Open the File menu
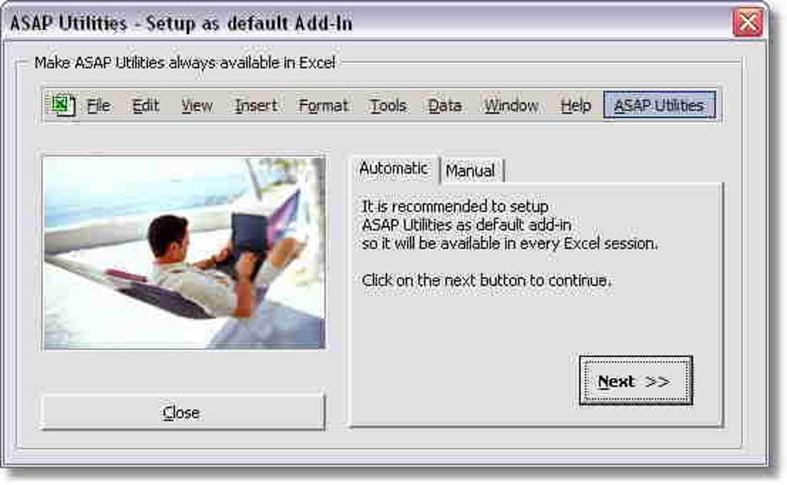Screen dimensions: 787x485 (x=99, y=106)
